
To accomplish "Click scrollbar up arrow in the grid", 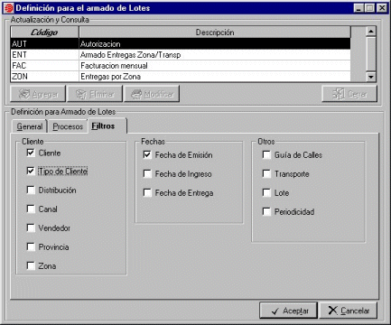I will coord(371,32).
